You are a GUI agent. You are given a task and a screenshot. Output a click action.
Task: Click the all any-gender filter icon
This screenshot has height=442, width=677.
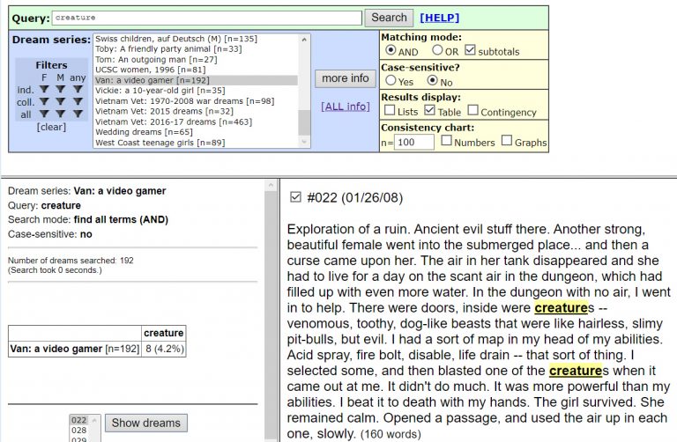(x=78, y=114)
